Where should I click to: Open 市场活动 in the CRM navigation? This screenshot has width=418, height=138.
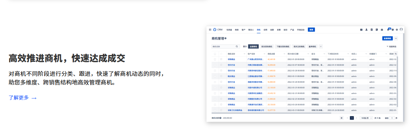tap(300, 29)
